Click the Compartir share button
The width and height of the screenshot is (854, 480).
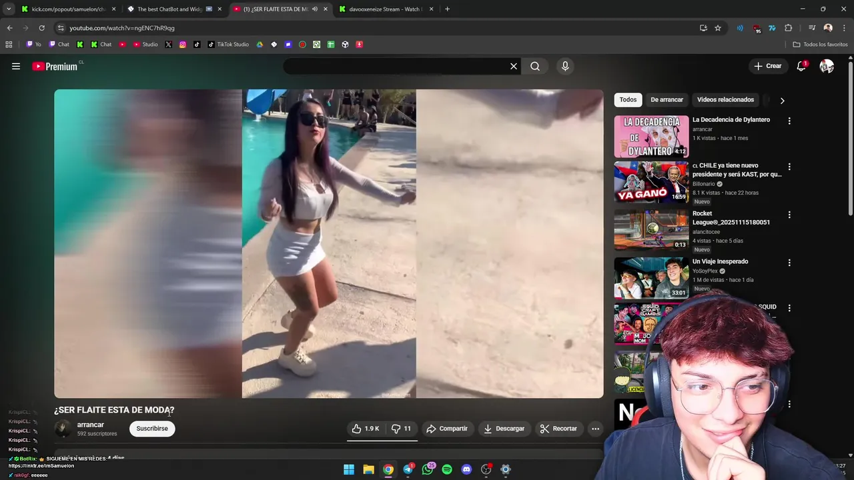[447, 429]
